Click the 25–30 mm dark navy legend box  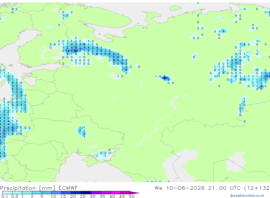[86, 193]
